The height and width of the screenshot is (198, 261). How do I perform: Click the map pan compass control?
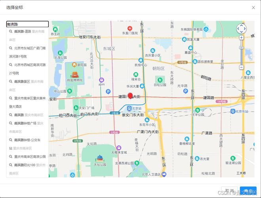241,29
